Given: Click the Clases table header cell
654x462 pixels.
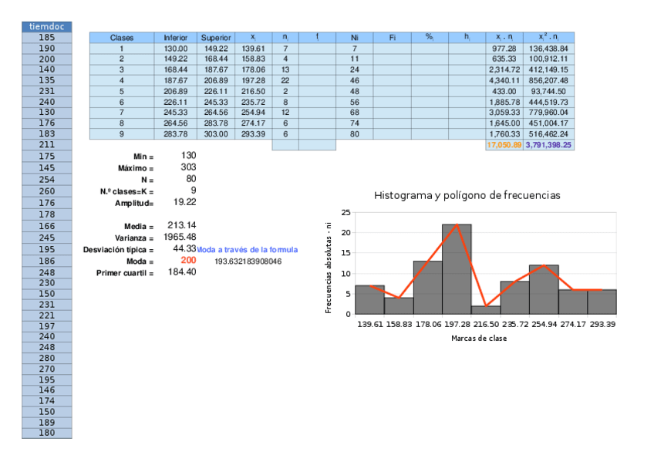Looking at the screenshot, I should 121,37.
